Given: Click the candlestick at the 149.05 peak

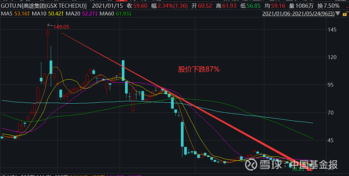Looking at the screenshot, I should [x=48, y=42].
